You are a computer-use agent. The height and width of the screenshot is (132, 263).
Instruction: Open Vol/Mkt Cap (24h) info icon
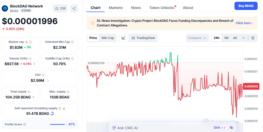72,58
